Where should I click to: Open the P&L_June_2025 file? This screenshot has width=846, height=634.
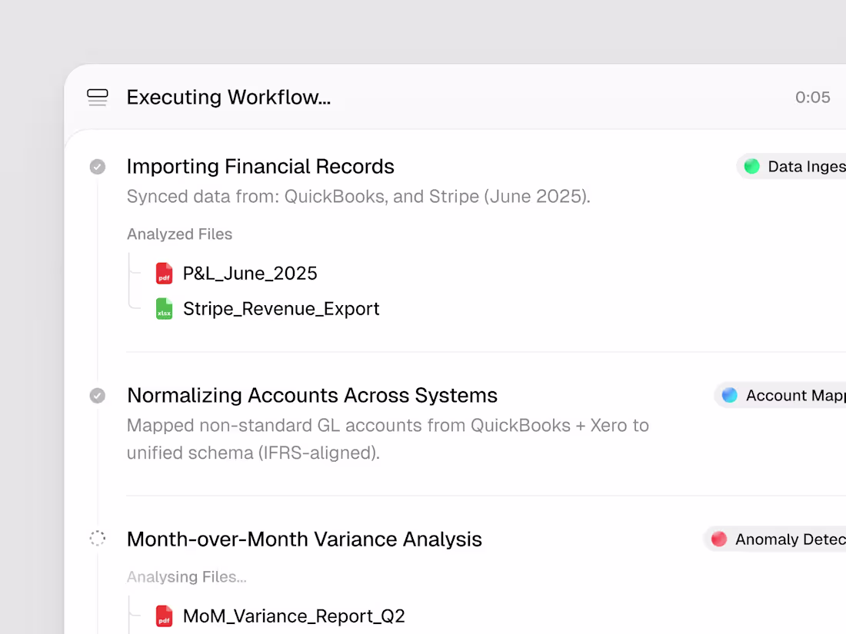[249, 273]
